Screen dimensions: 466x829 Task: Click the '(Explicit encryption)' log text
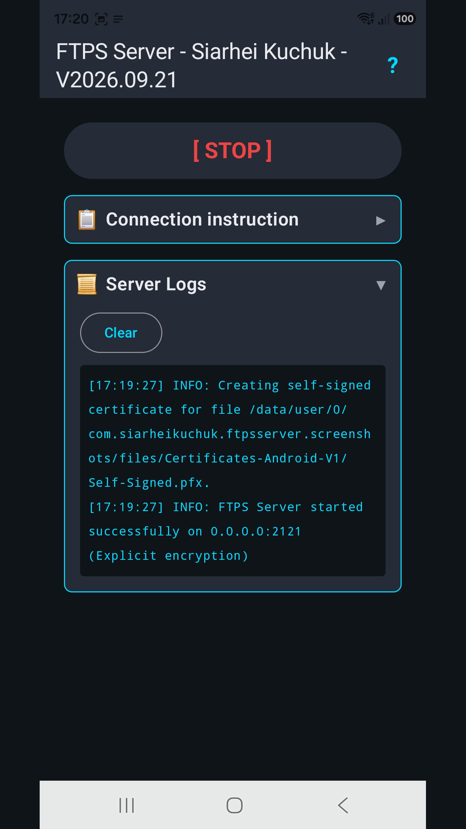point(169,556)
